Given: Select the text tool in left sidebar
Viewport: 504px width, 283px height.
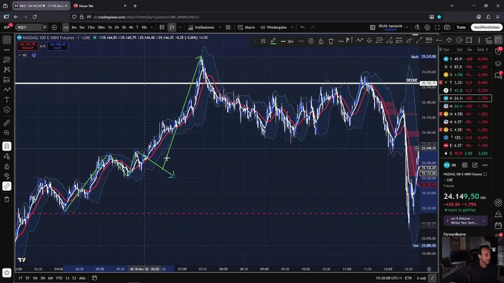Looking at the screenshot, I should coord(7,100).
